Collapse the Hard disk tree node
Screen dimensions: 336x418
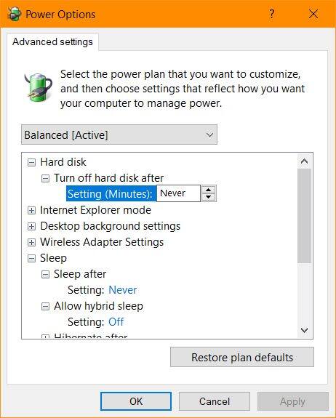click(x=31, y=162)
